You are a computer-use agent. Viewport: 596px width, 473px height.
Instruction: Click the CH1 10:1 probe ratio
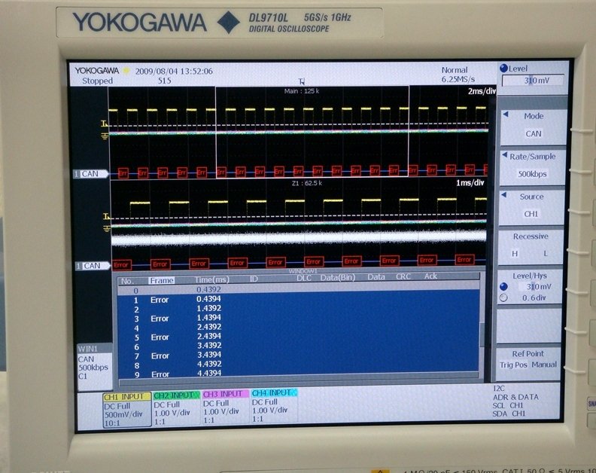[x=111, y=423]
